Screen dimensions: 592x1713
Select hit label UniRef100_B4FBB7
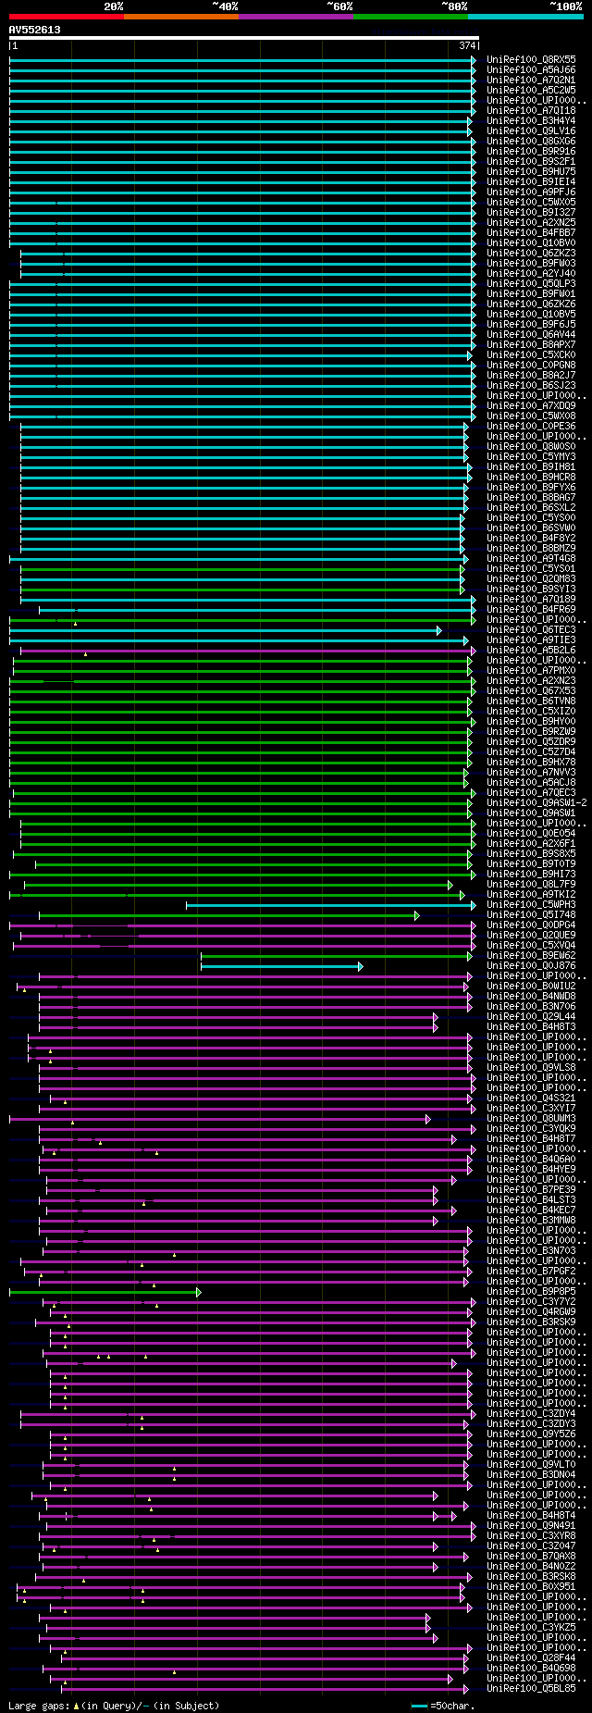click(531, 233)
